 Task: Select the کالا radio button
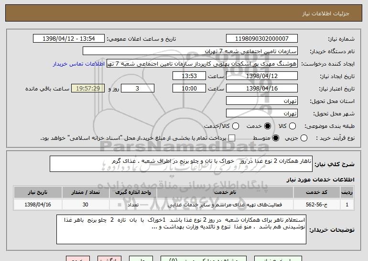[292, 126]
